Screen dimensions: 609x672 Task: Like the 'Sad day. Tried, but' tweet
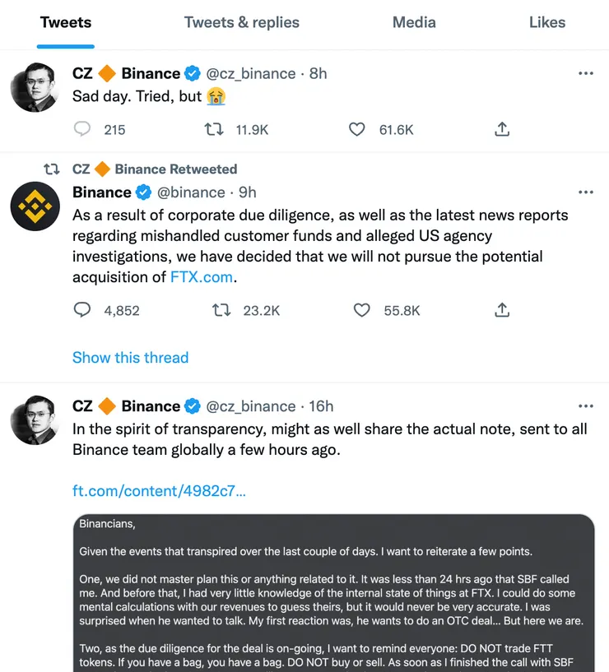(356, 129)
